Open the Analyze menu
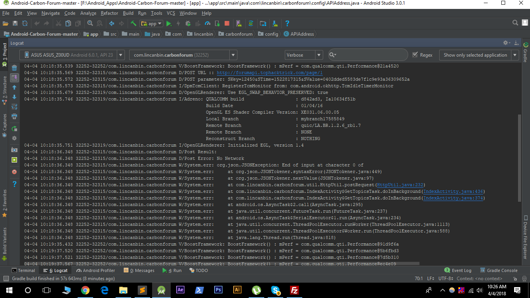 pyautogui.click(x=88, y=13)
